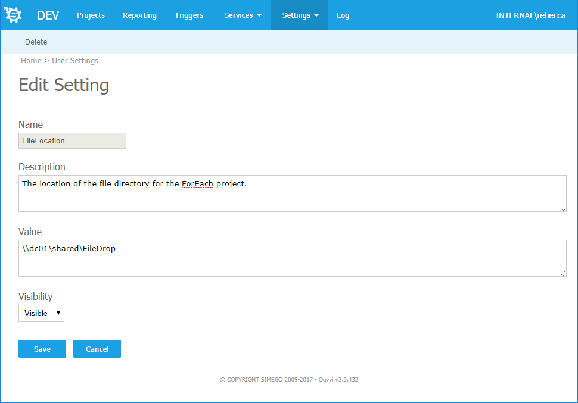Screen dimensions: 578x403
Task: Open the Visibility dropdown
Action: 41,313
